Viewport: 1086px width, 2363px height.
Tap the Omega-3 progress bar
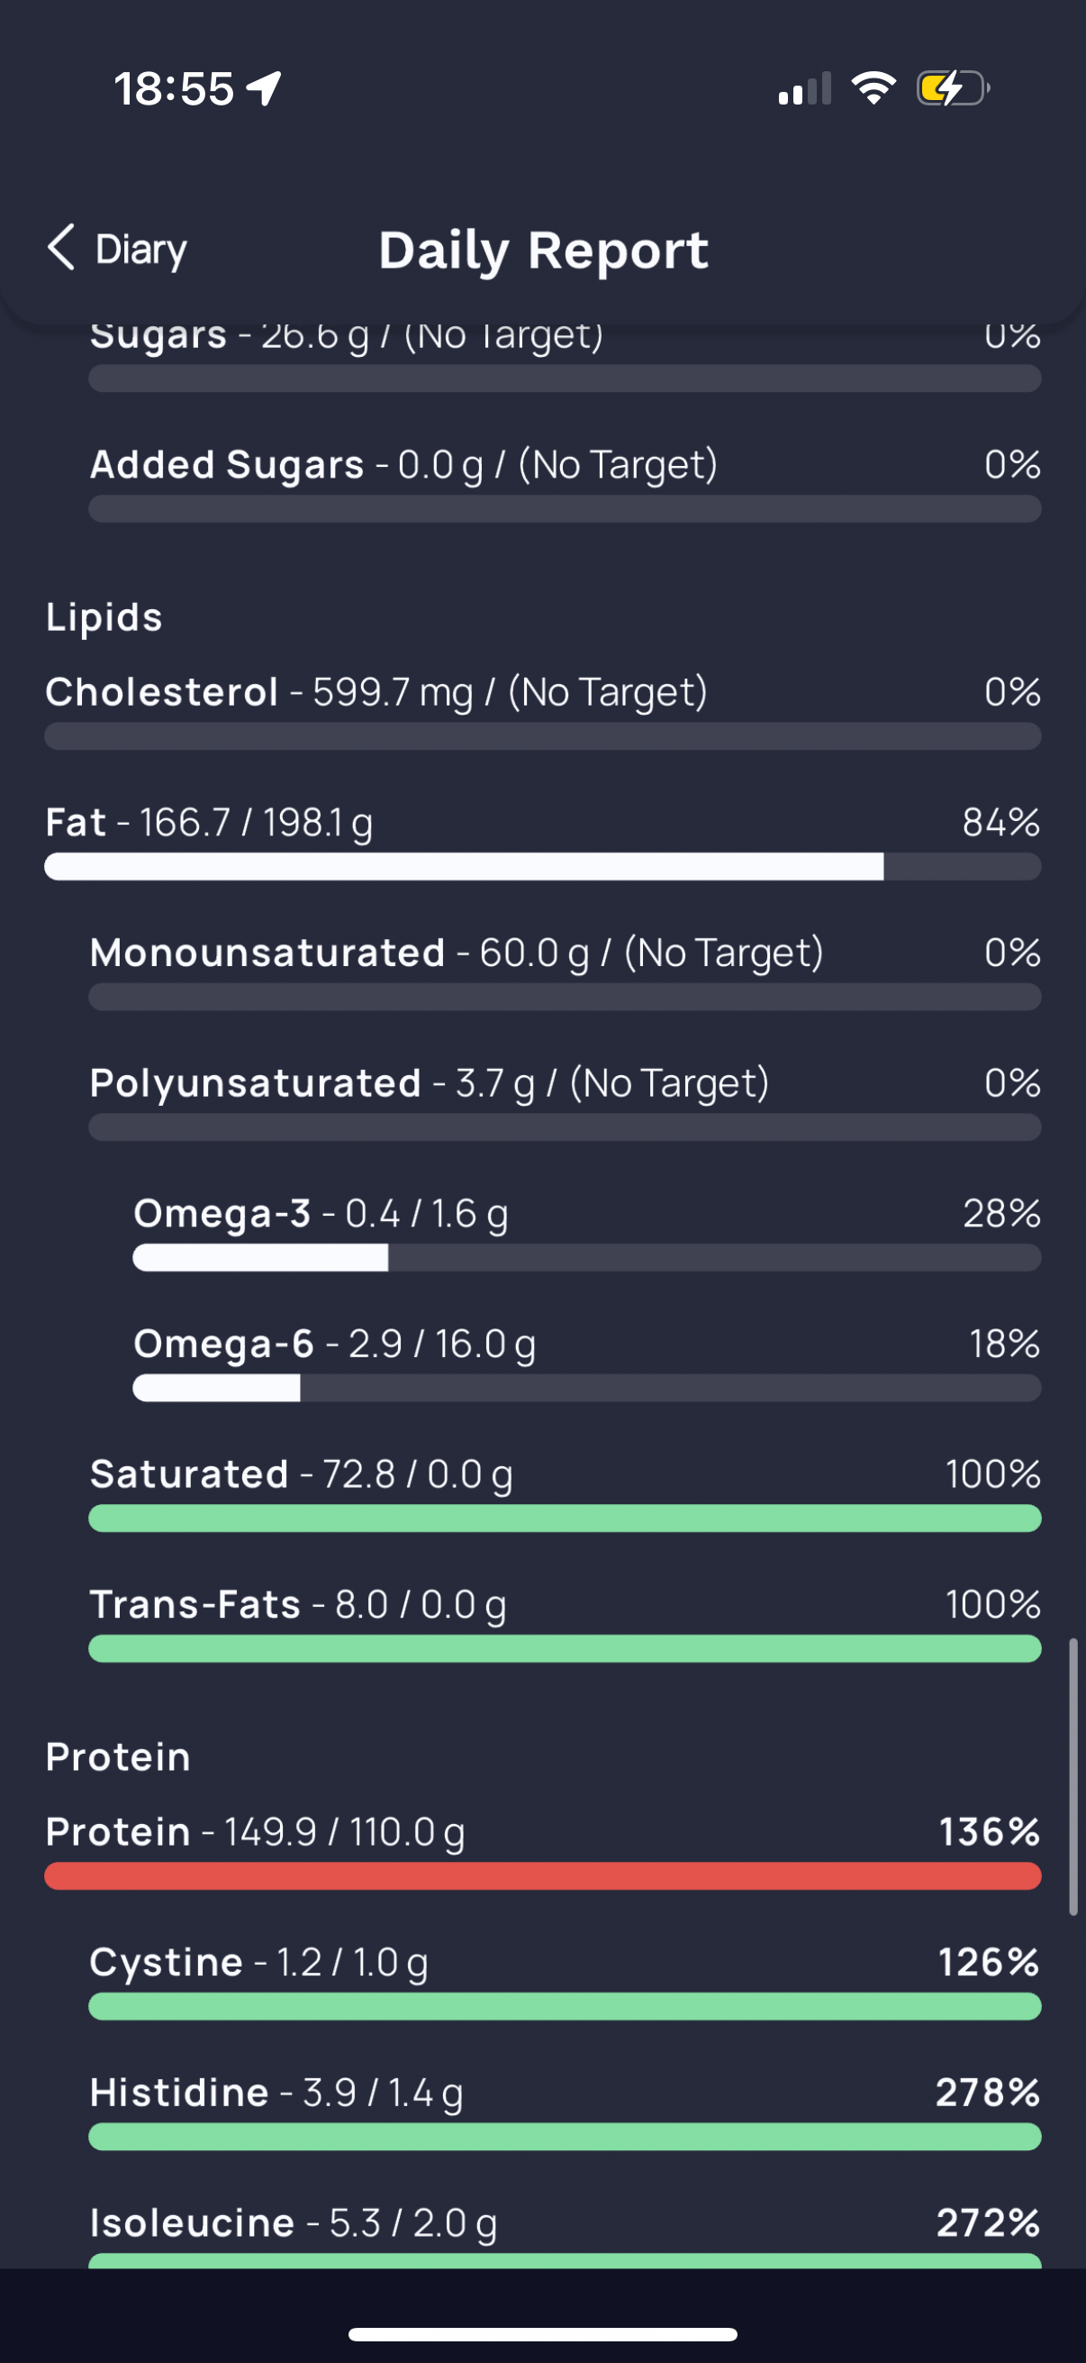click(x=586, y=1257)
